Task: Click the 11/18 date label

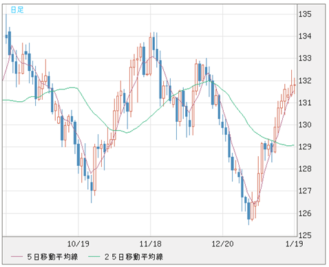Action: [x=151, y=244]
